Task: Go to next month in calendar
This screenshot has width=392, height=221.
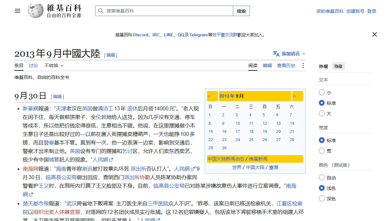Action: (x=294, y=96)
